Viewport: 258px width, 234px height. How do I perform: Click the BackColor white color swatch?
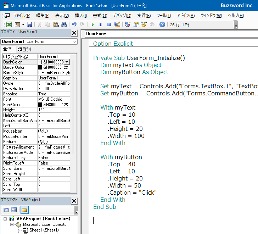coord(40,62)
